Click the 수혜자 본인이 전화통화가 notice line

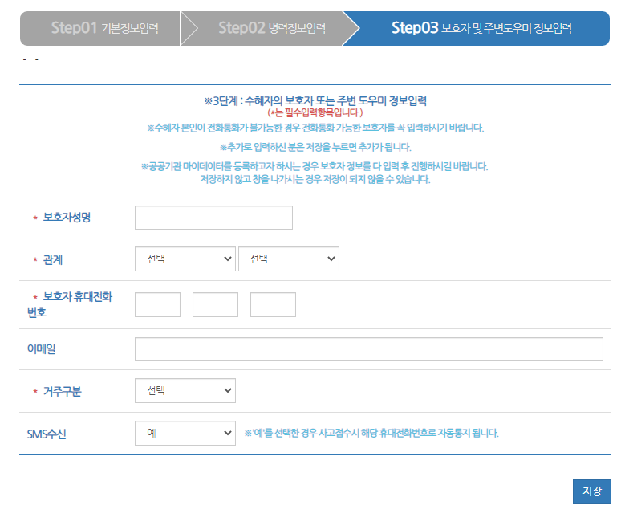point(315,128)
